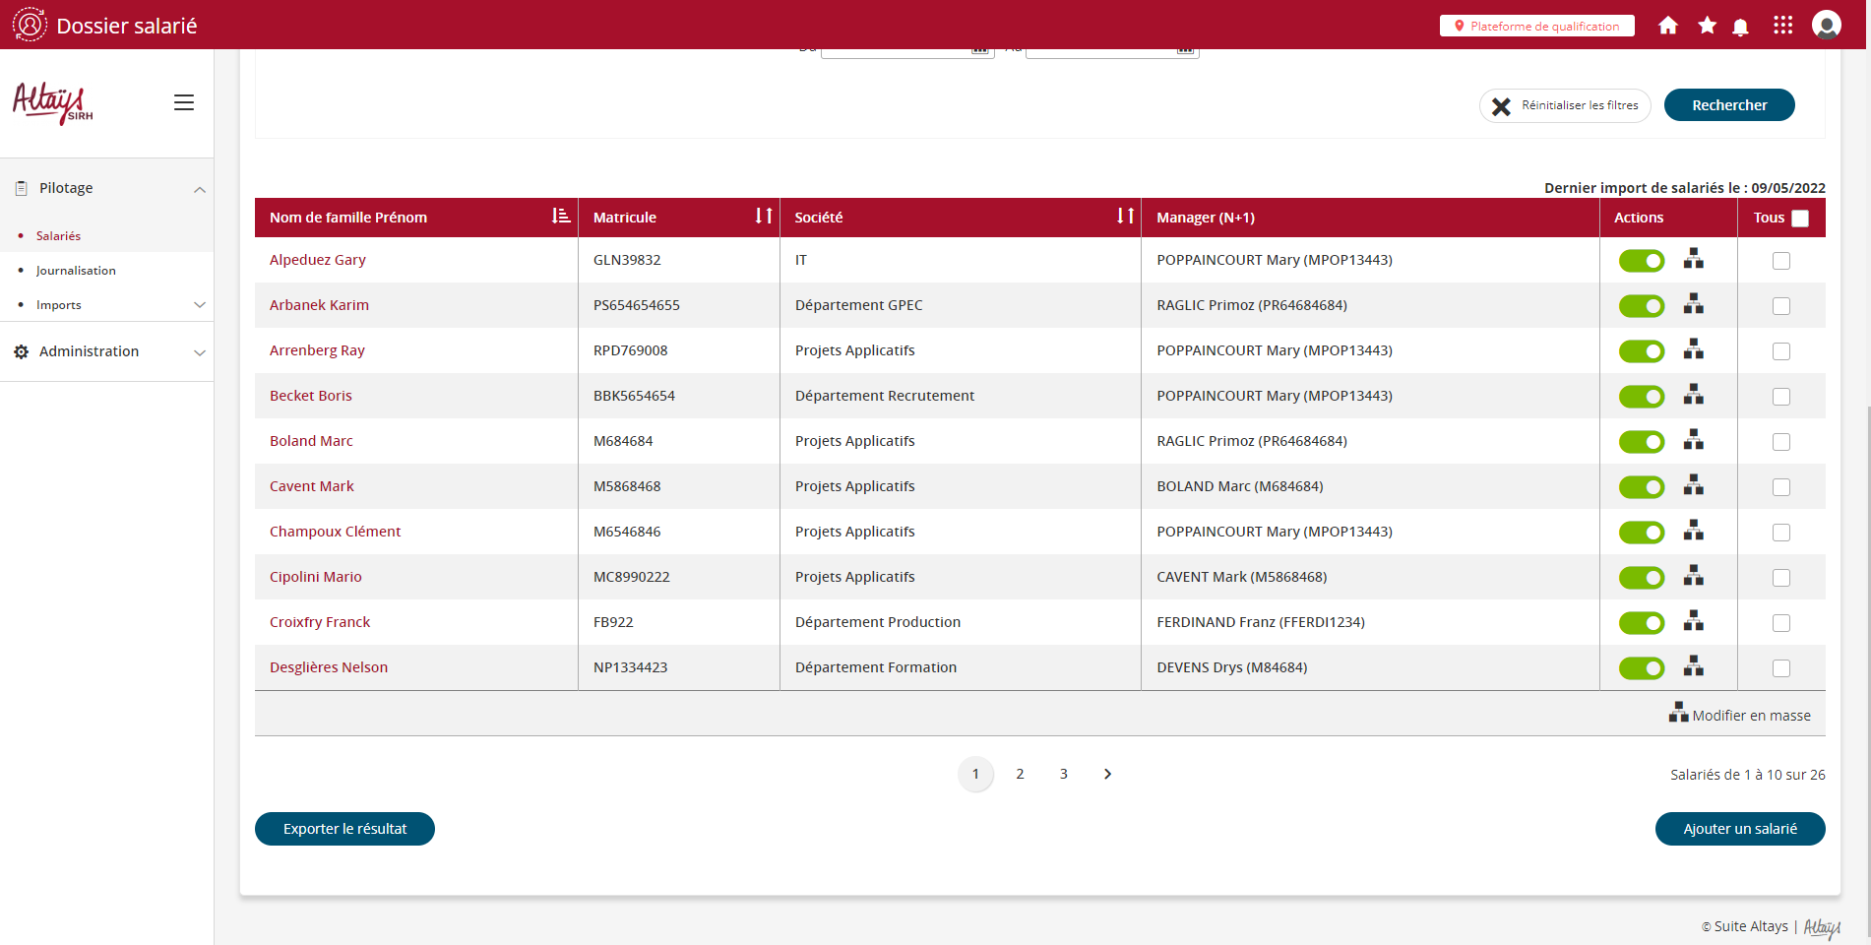The width and height of the screenshot is (1871, 945).
Task: Go to page 2 of results
Action: click(1020, 774)
